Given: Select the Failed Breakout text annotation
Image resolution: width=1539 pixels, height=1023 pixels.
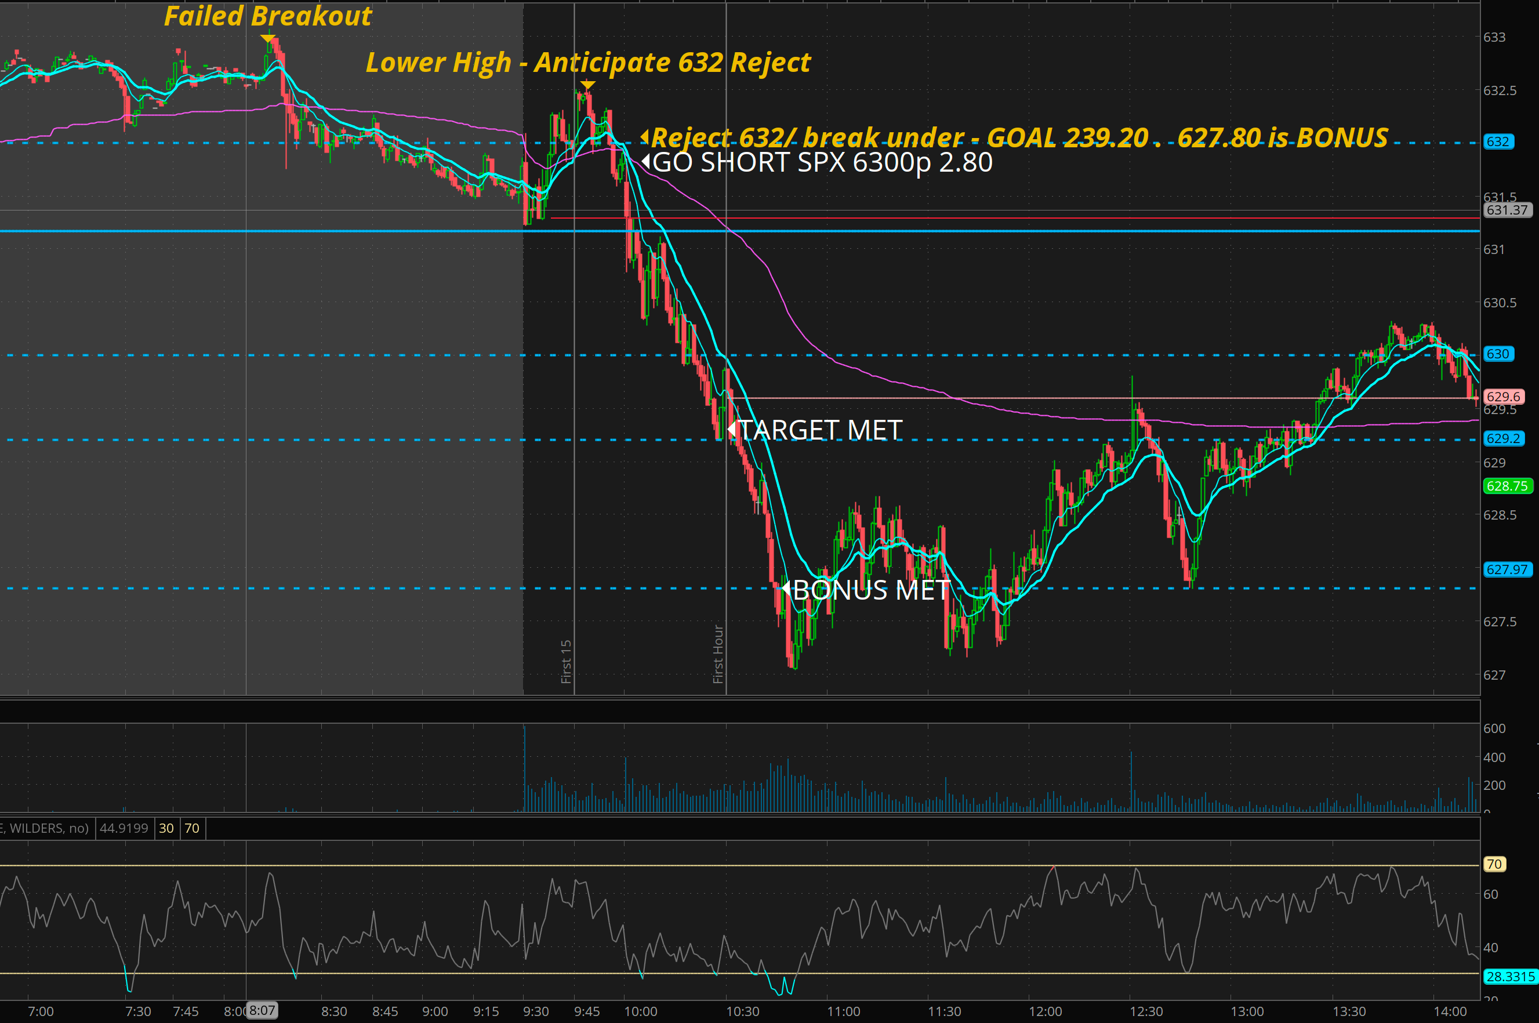Looking at the screenshot, I should point(267,16).
